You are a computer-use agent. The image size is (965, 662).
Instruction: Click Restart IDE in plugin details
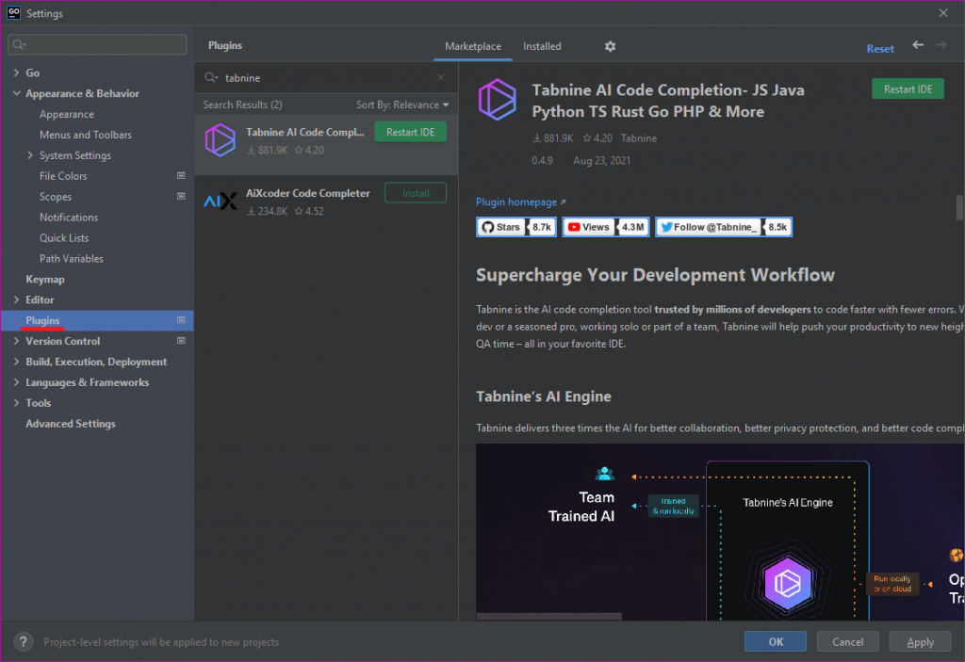click(908, 89)
